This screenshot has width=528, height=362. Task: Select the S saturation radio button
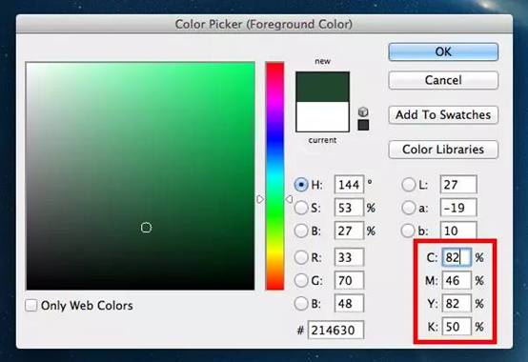pyautogui.click(x=301, y=208)
